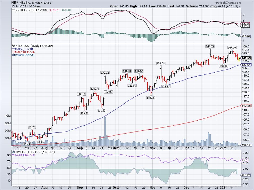Screen dimensions: 254x190
Task: Click the -0.340 PPO histogram axis tag
Action: [x=246, y=36]
